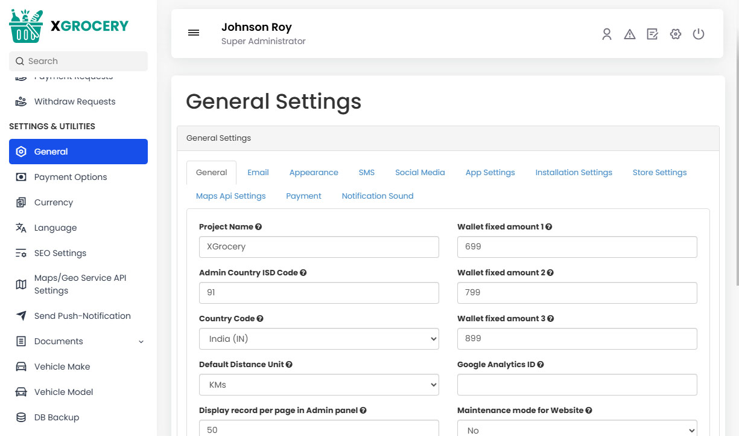
Task: Click the settings gear icon in the header
Action: 675,34
